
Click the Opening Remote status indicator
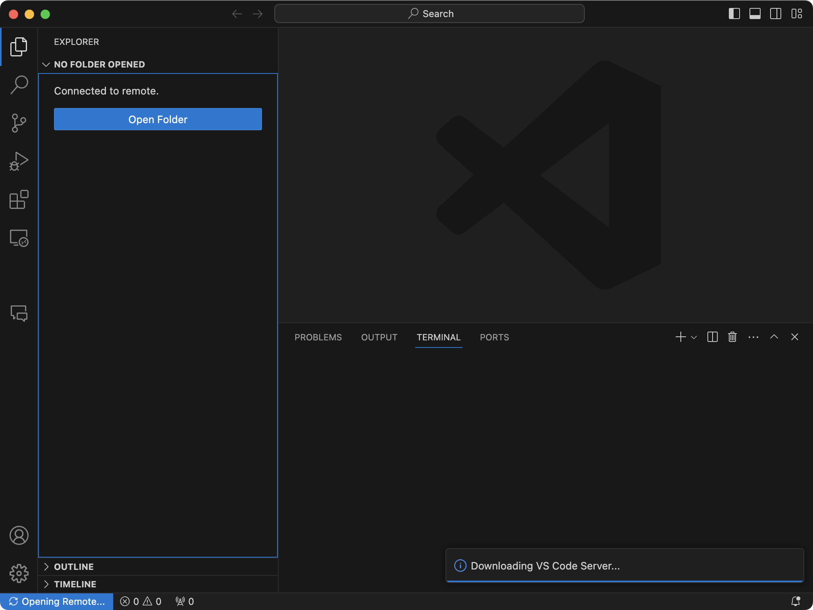[x=57, y=601]
